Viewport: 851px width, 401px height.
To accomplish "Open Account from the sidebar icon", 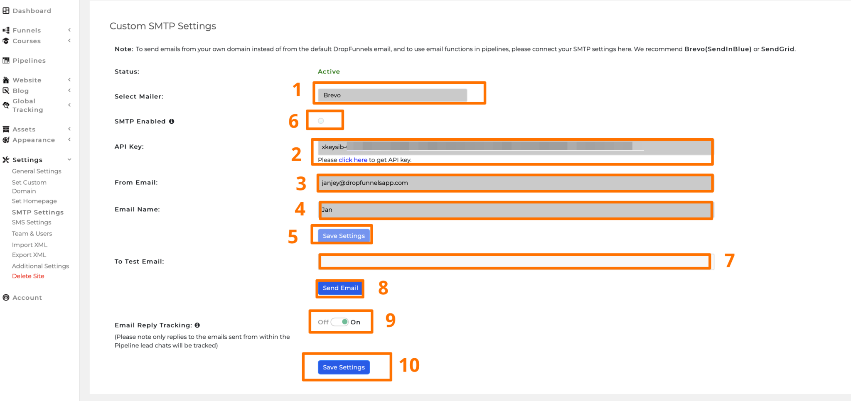I will point(6,297).
